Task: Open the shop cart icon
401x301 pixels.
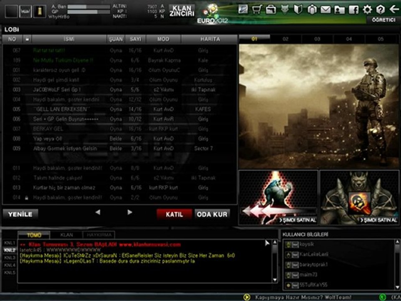Action: (257, 10)
